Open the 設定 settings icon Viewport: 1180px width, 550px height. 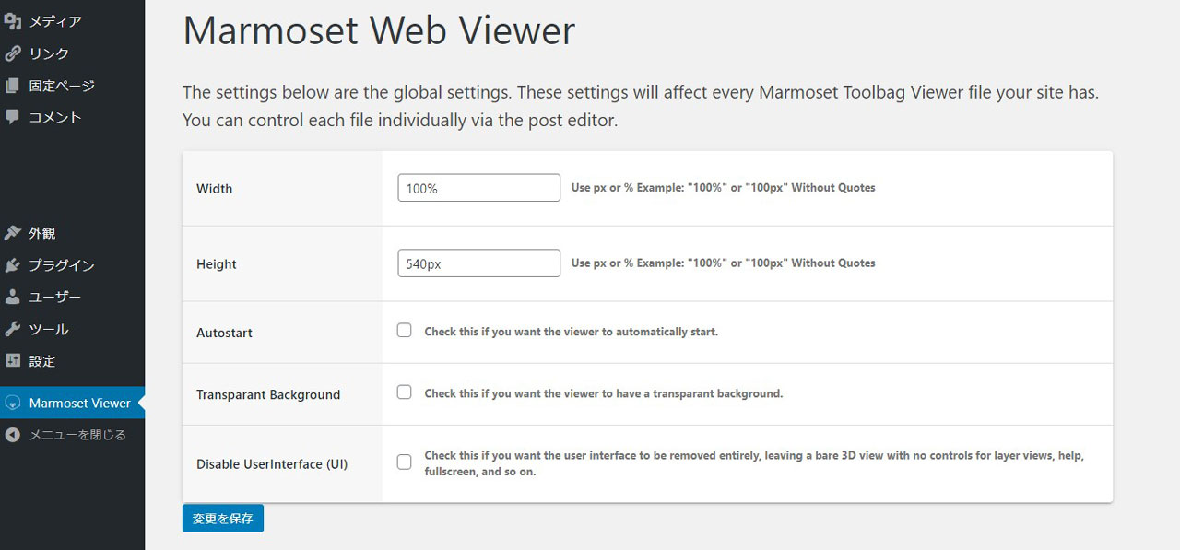pos(11,361)
